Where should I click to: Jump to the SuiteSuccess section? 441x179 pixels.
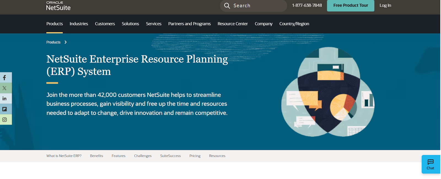tap(170, 156)
